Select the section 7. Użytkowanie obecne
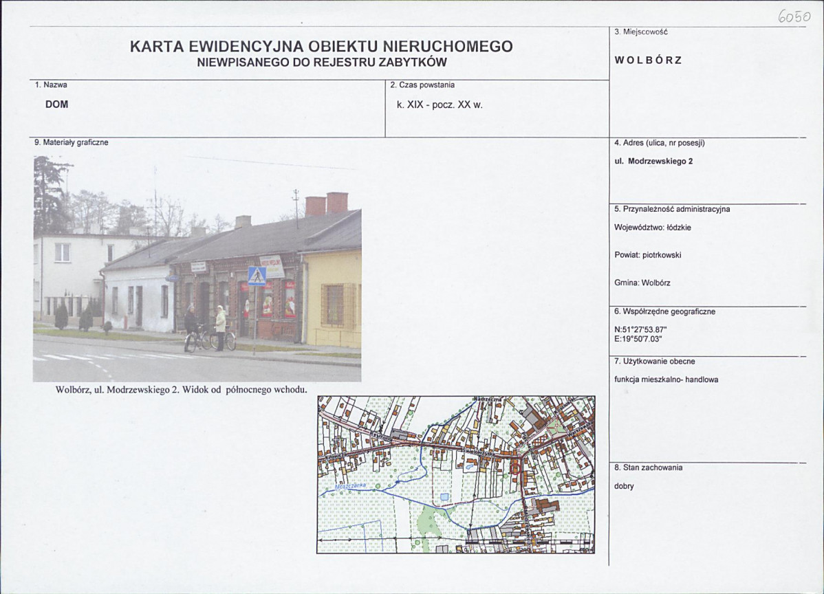 click(x=655, y=360)
